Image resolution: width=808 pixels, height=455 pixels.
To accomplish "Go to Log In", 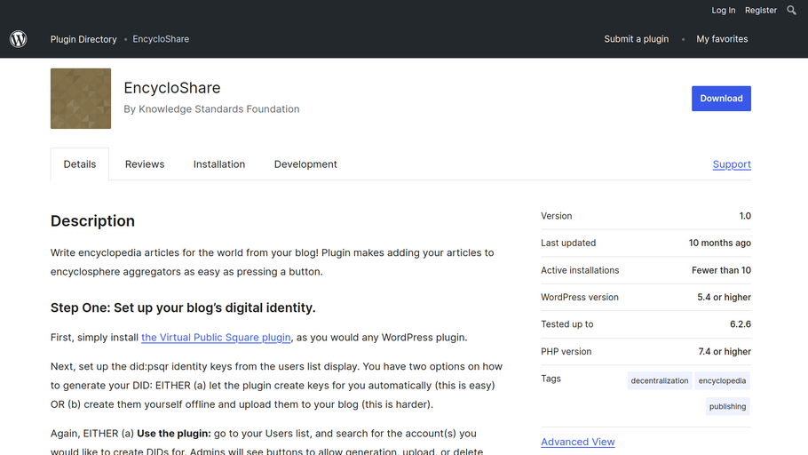I will 724,11.
